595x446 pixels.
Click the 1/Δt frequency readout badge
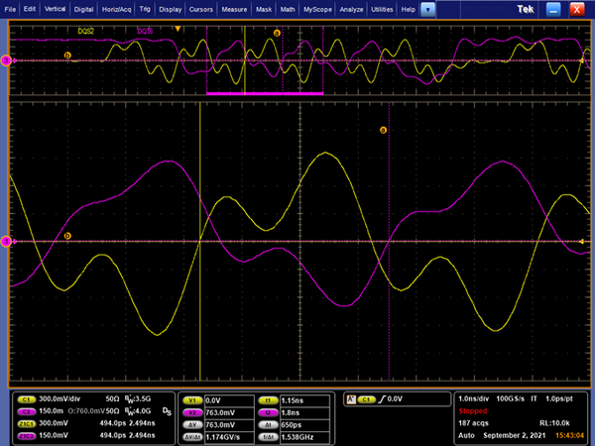pos(267,435)
